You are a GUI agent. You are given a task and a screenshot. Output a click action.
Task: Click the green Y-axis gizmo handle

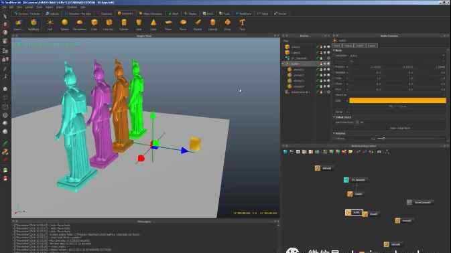pyautogui.click(x=153, y=115)
